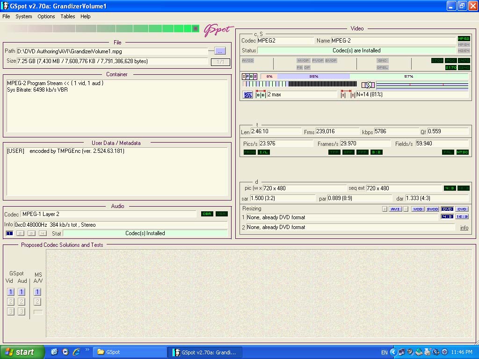Select the DVD resizing target
Image resolution: width=479 pixels, height=359 pixels.
tap(447, 209)
